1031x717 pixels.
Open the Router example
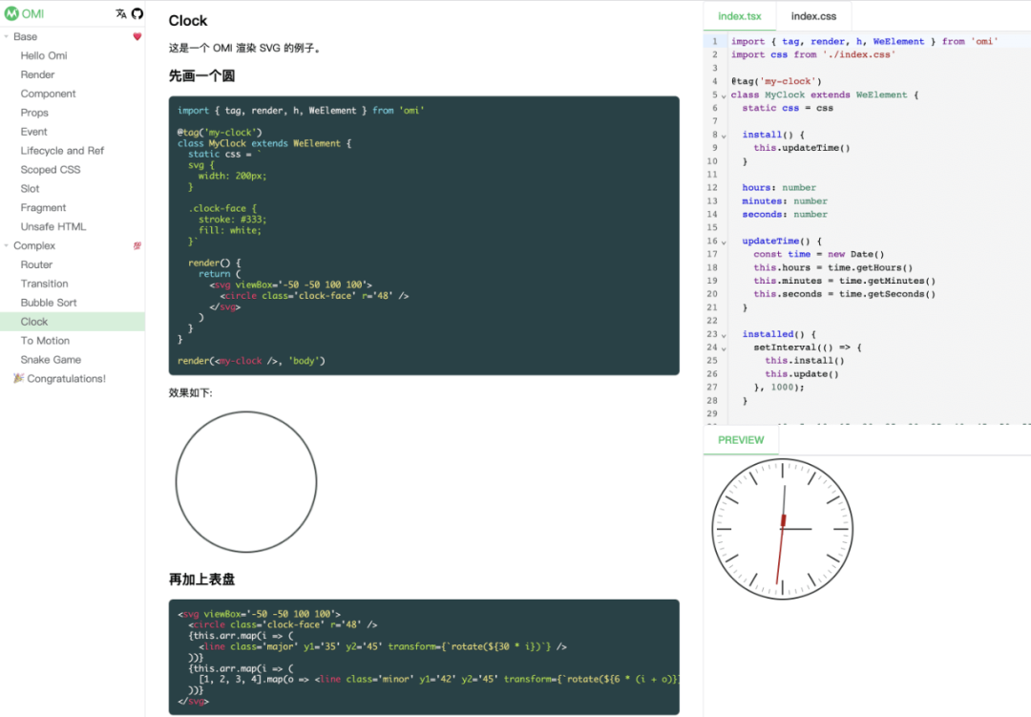[x=36, y=265]
